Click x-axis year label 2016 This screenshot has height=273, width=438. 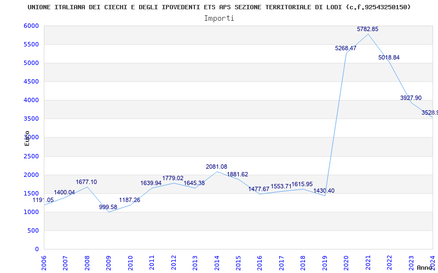click(x=260, y=263)
